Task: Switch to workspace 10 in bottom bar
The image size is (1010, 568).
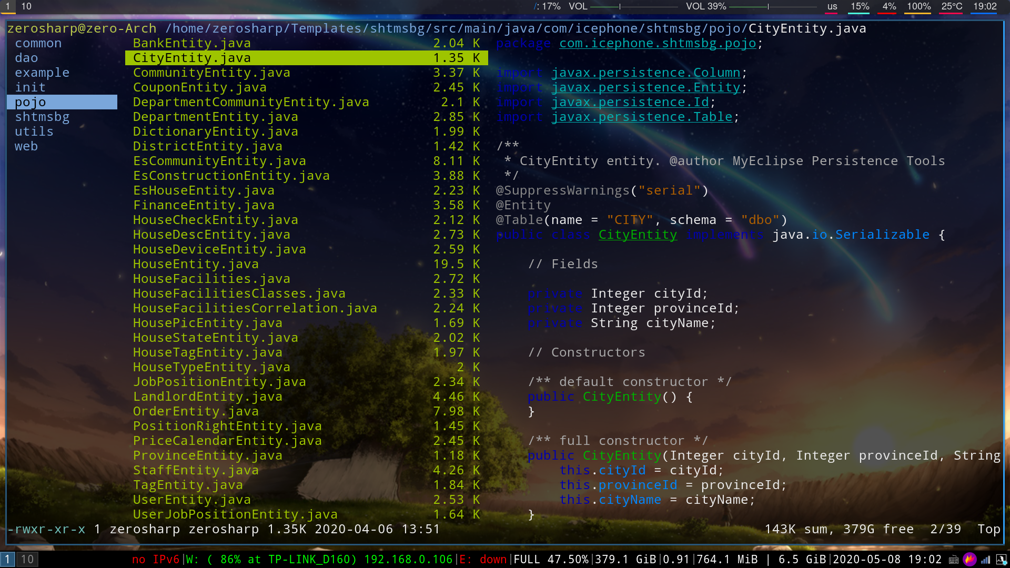Action: (27, 559)
